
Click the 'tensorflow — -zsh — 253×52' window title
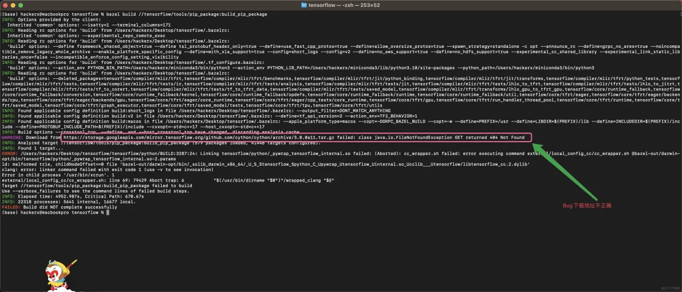point(344,5)
